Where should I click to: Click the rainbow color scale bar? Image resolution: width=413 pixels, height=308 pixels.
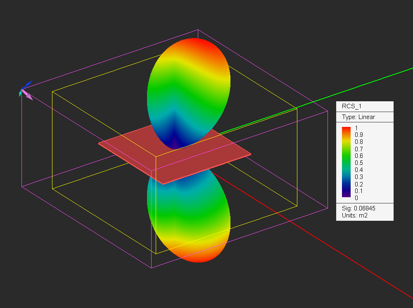pos(346,162)
